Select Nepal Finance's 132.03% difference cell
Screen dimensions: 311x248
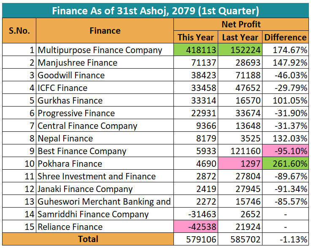coord(285,139)
